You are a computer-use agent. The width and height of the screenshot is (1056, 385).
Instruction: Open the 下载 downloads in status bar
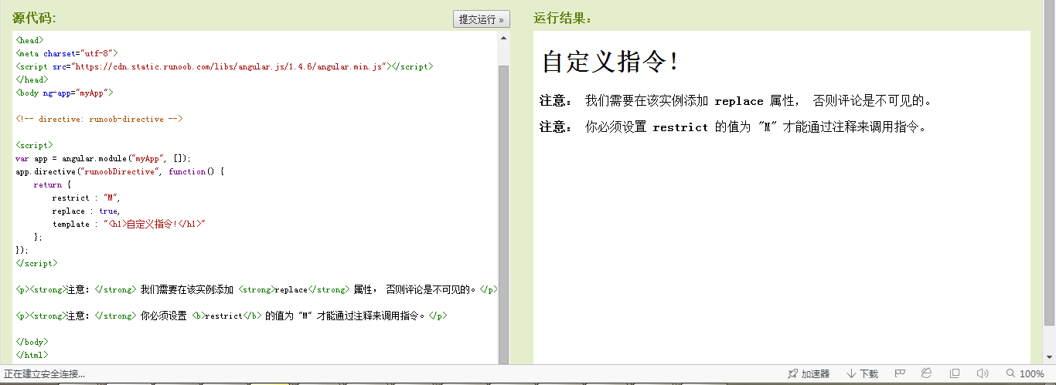tap(862, 373)
